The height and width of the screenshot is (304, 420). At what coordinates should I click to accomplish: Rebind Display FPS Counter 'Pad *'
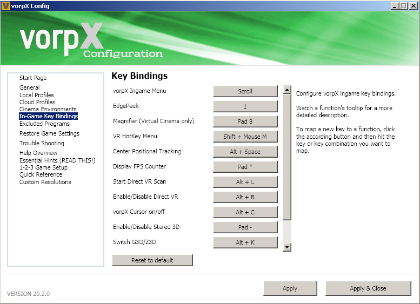pos(245,167)
